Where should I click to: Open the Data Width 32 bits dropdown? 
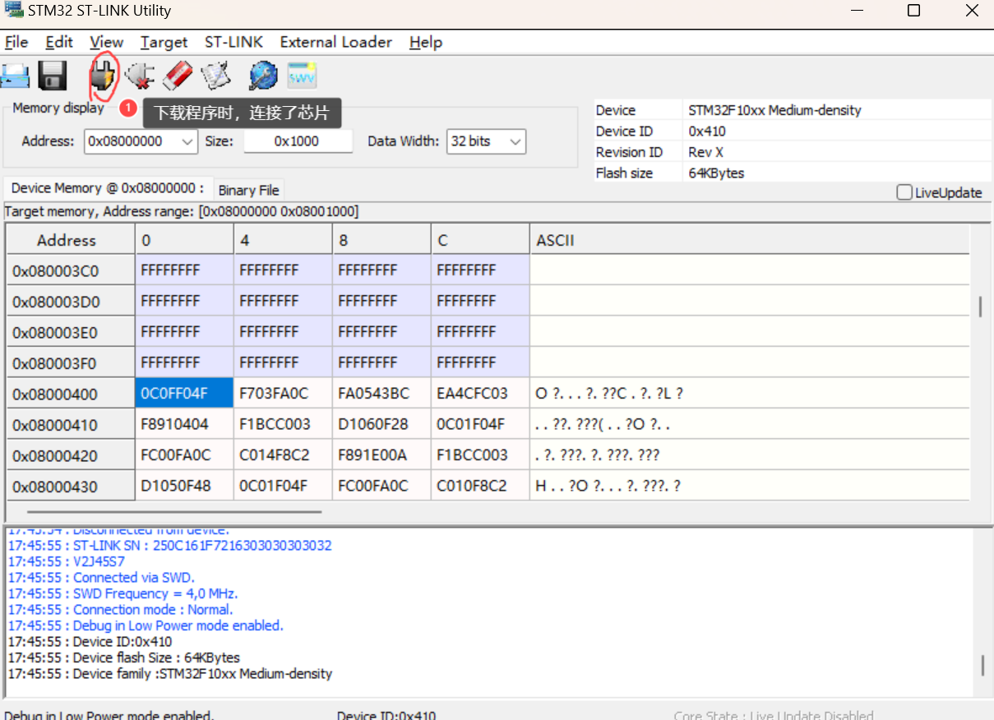point(486,141)
